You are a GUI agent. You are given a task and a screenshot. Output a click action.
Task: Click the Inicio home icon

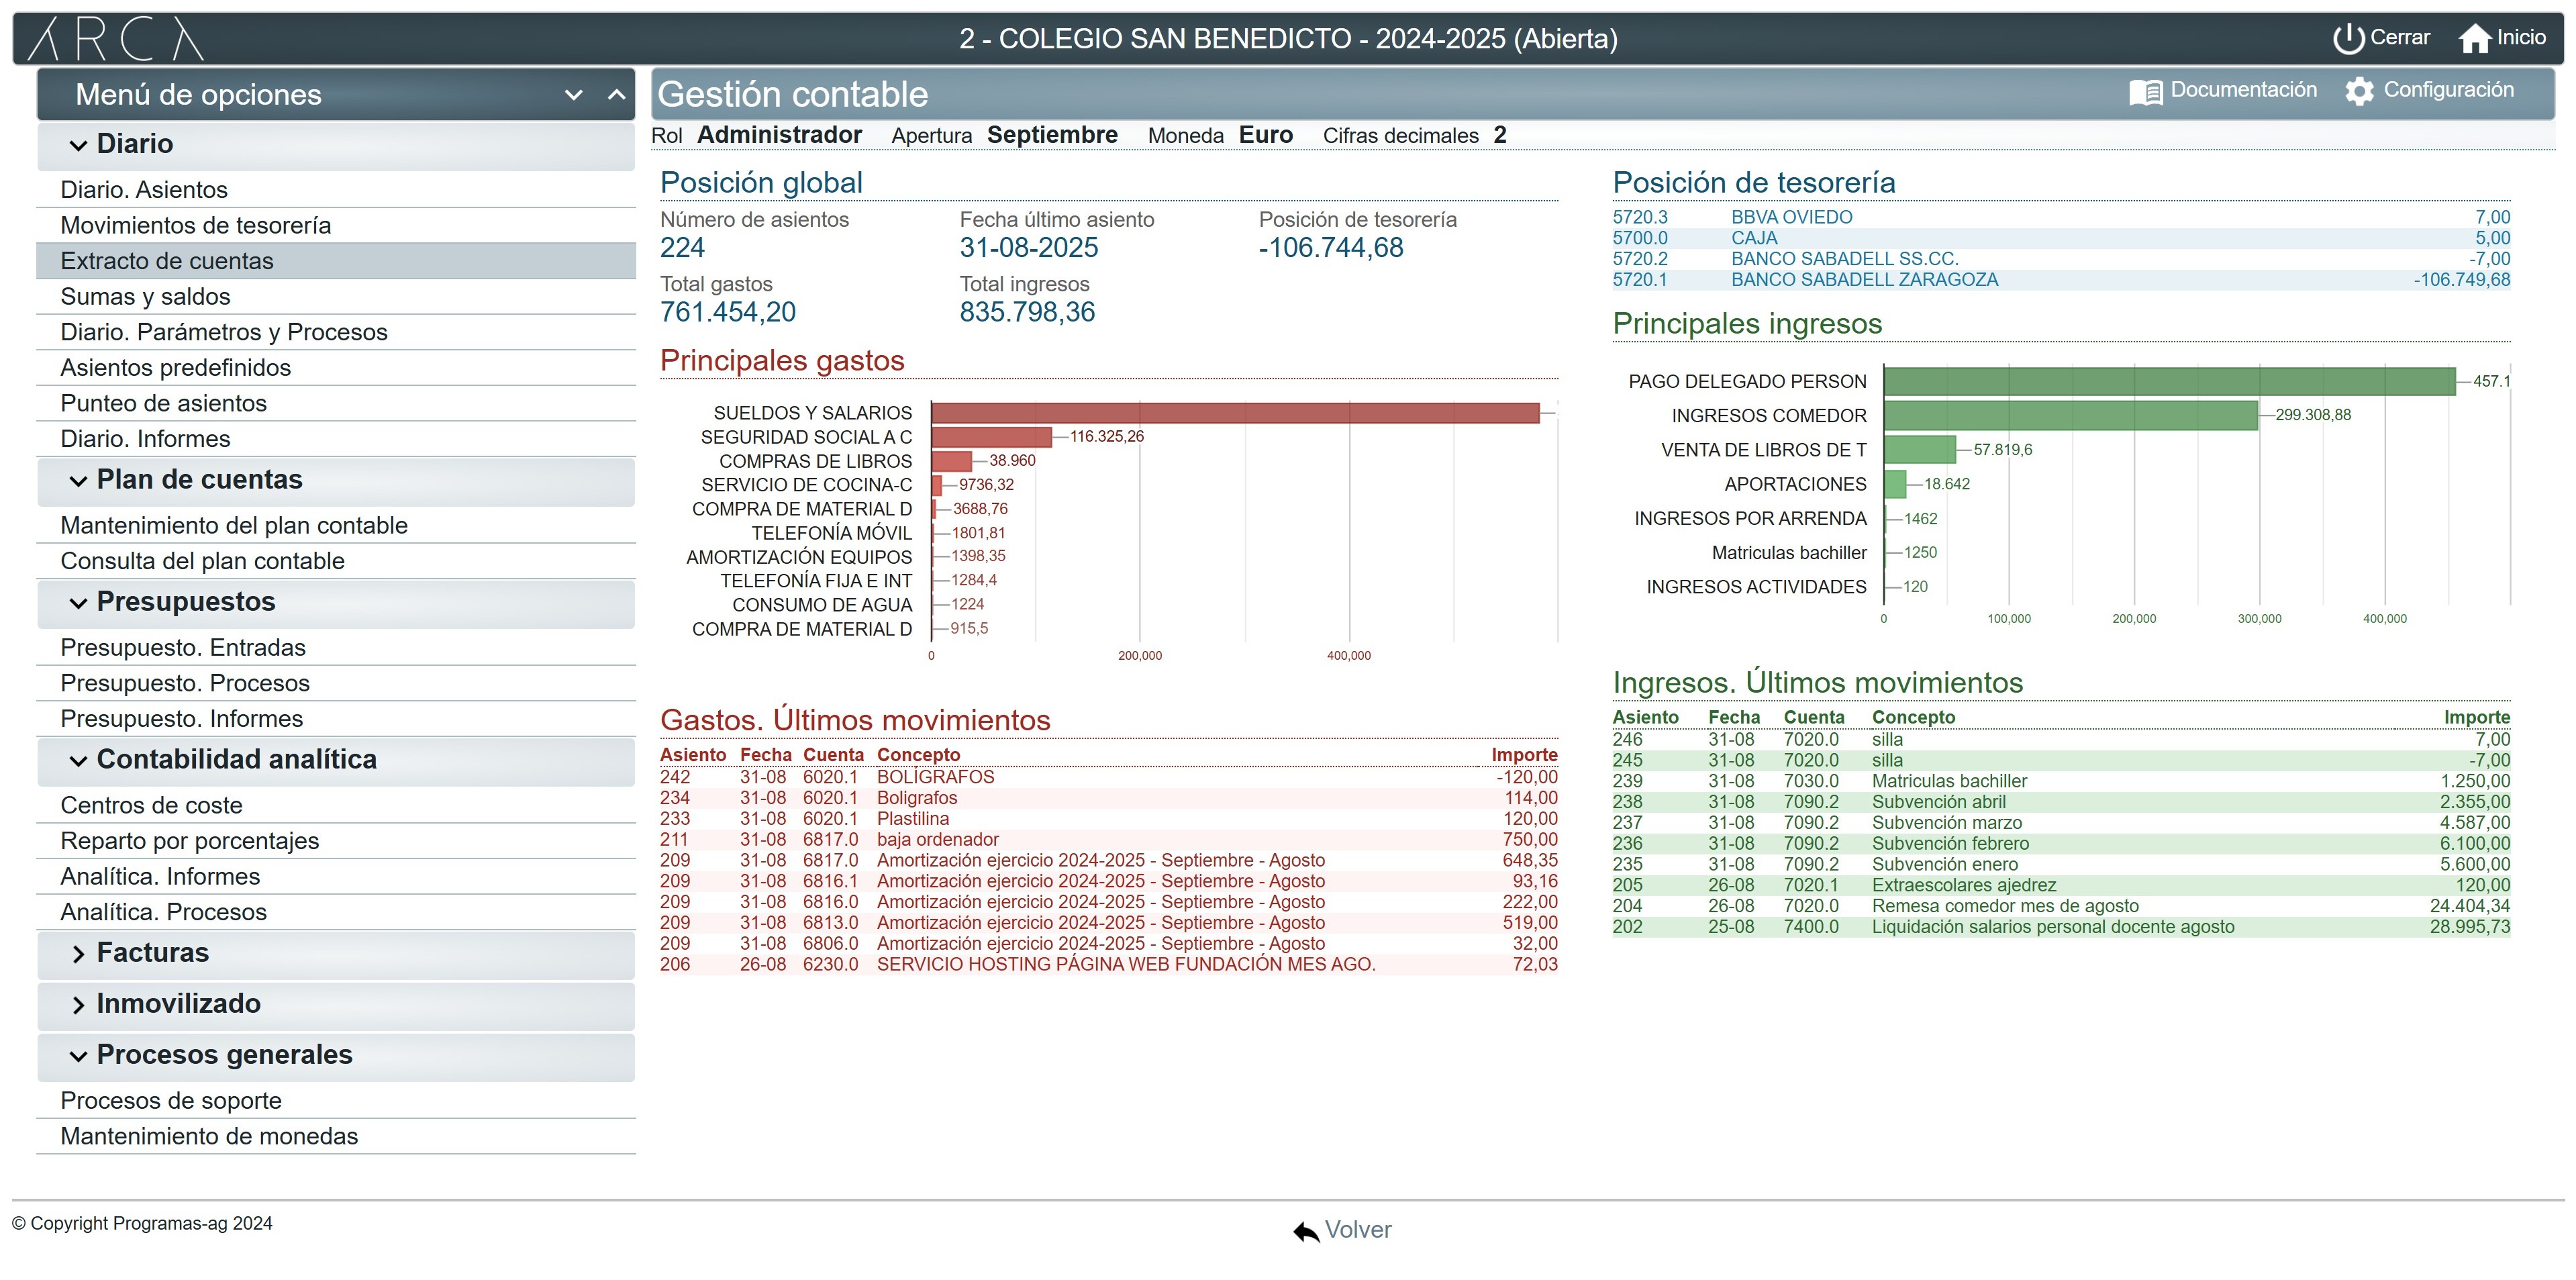(2475, 38)
